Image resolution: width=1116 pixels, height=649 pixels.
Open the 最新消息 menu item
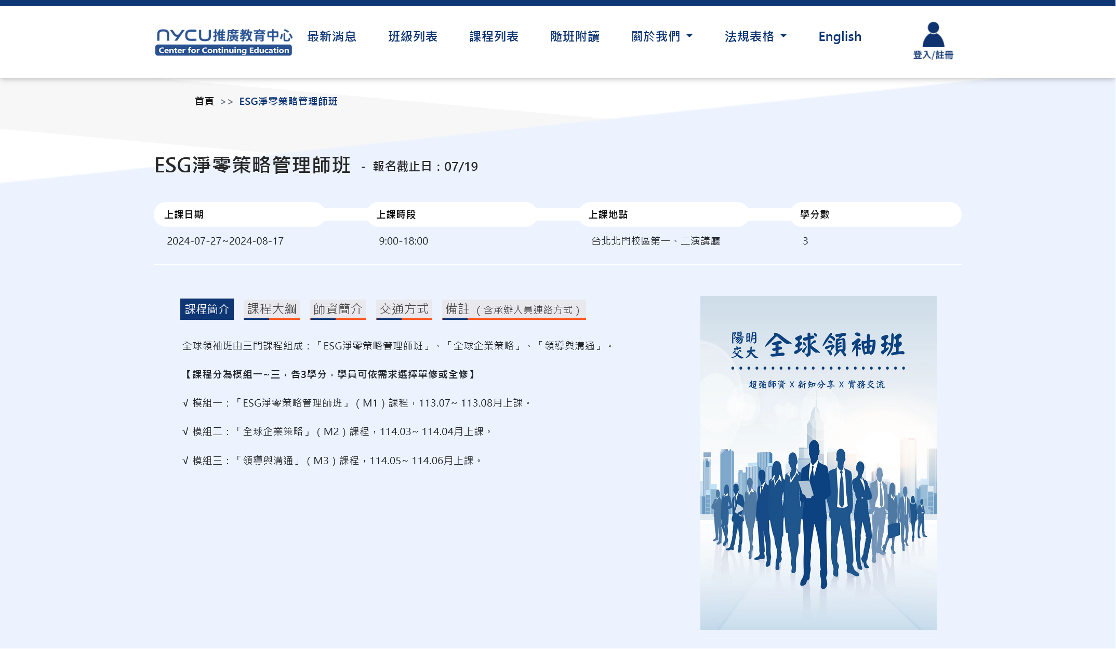(331, 36)
